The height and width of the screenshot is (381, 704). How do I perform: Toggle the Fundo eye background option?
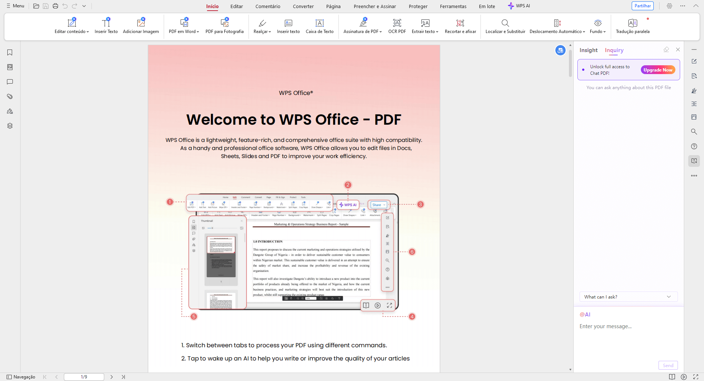click(598, 26)
